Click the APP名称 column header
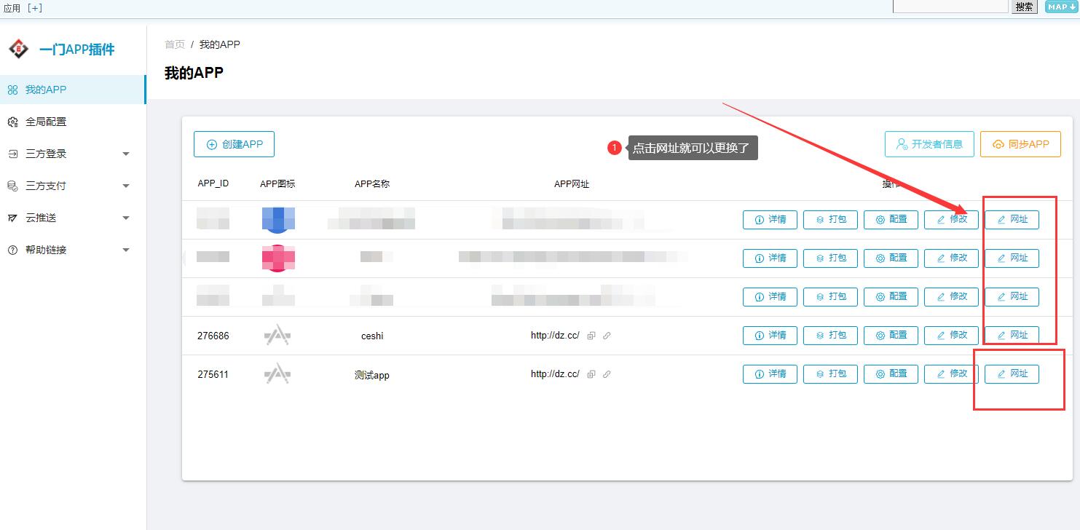 click(372, 184)
